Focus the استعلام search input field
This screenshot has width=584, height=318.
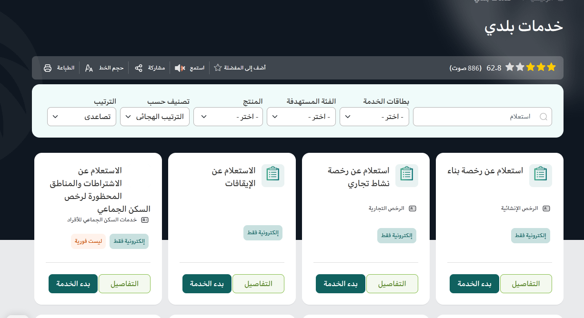(x=483, y=117)
